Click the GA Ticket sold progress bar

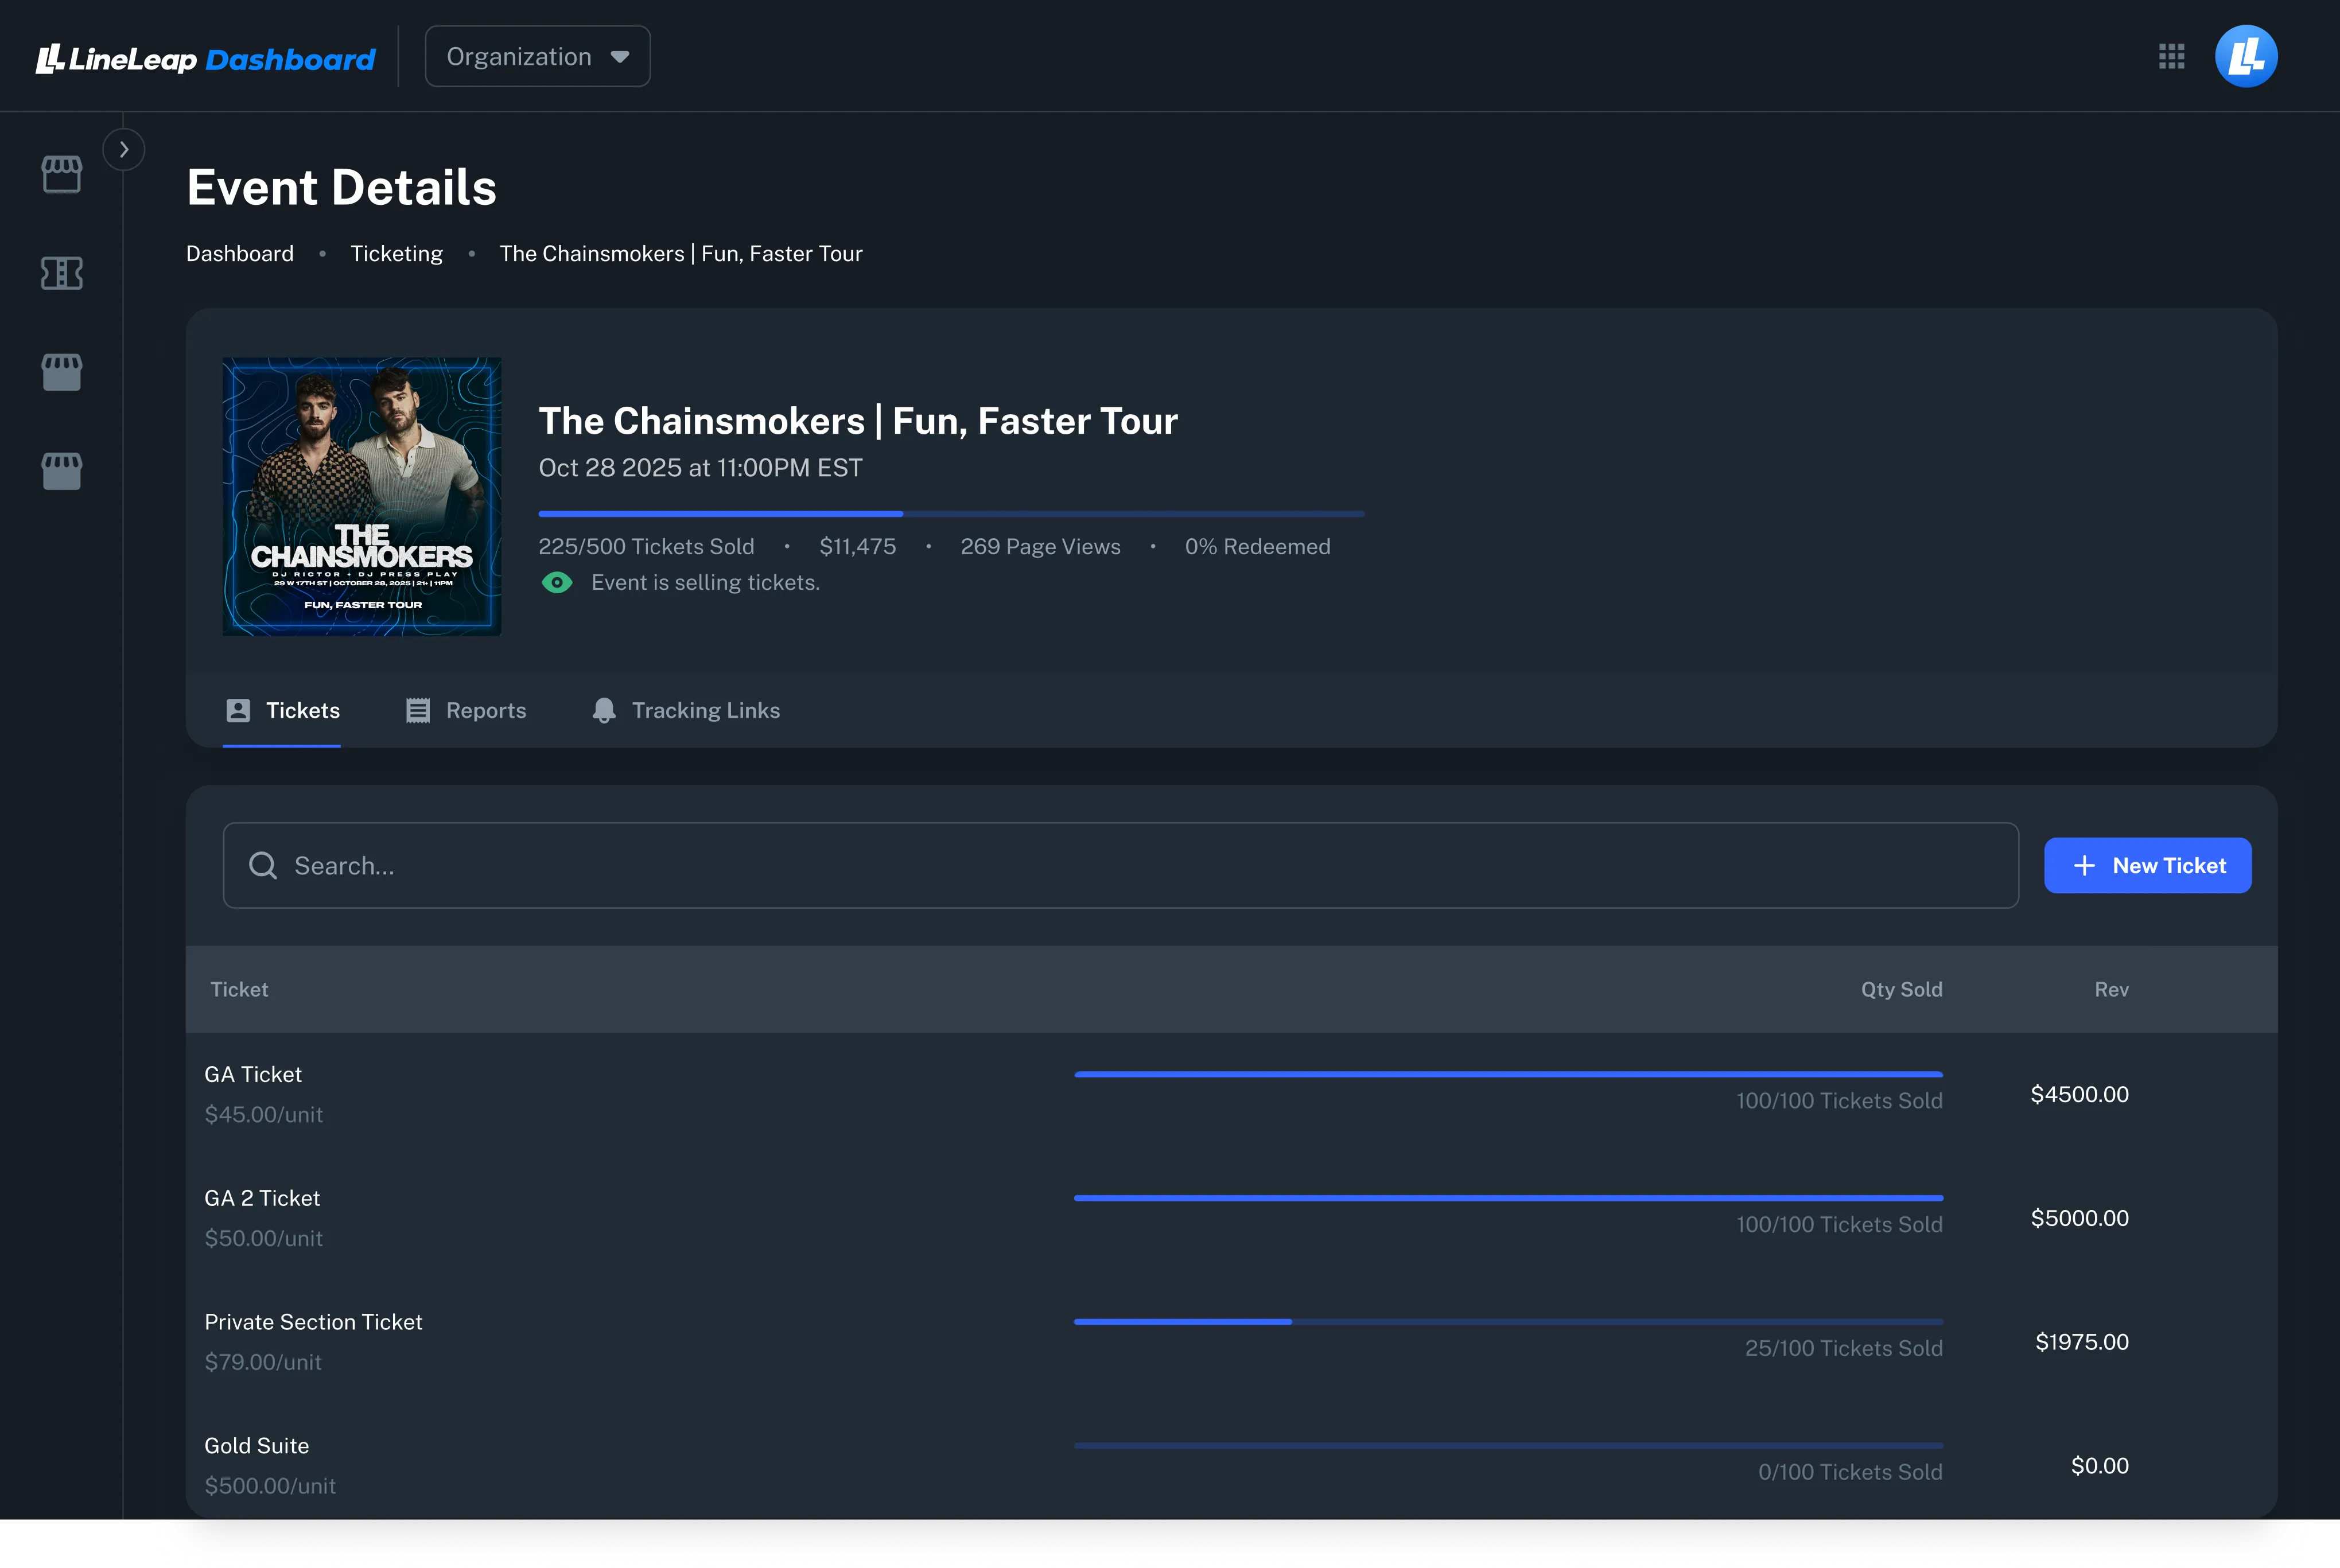1508,1075
